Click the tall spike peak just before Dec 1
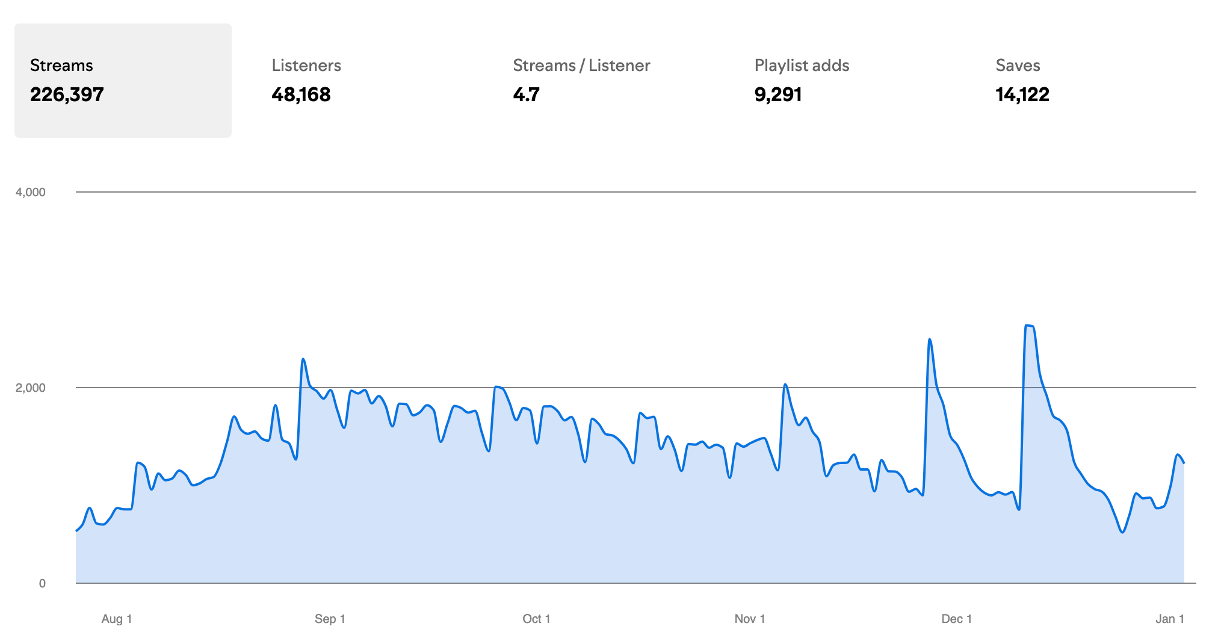The height and width of the screenshot is (644, 1218). [x=930, y=339]
